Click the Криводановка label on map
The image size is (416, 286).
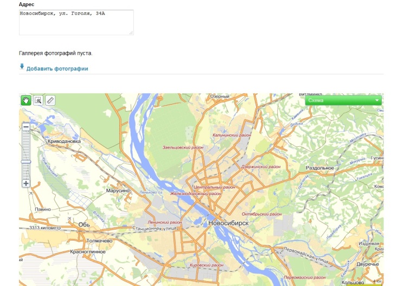point(64,141)
